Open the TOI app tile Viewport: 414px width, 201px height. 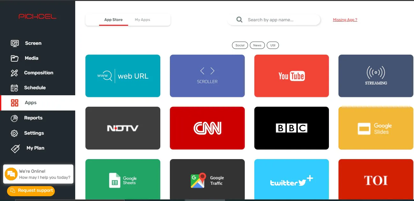pos(376,179)
